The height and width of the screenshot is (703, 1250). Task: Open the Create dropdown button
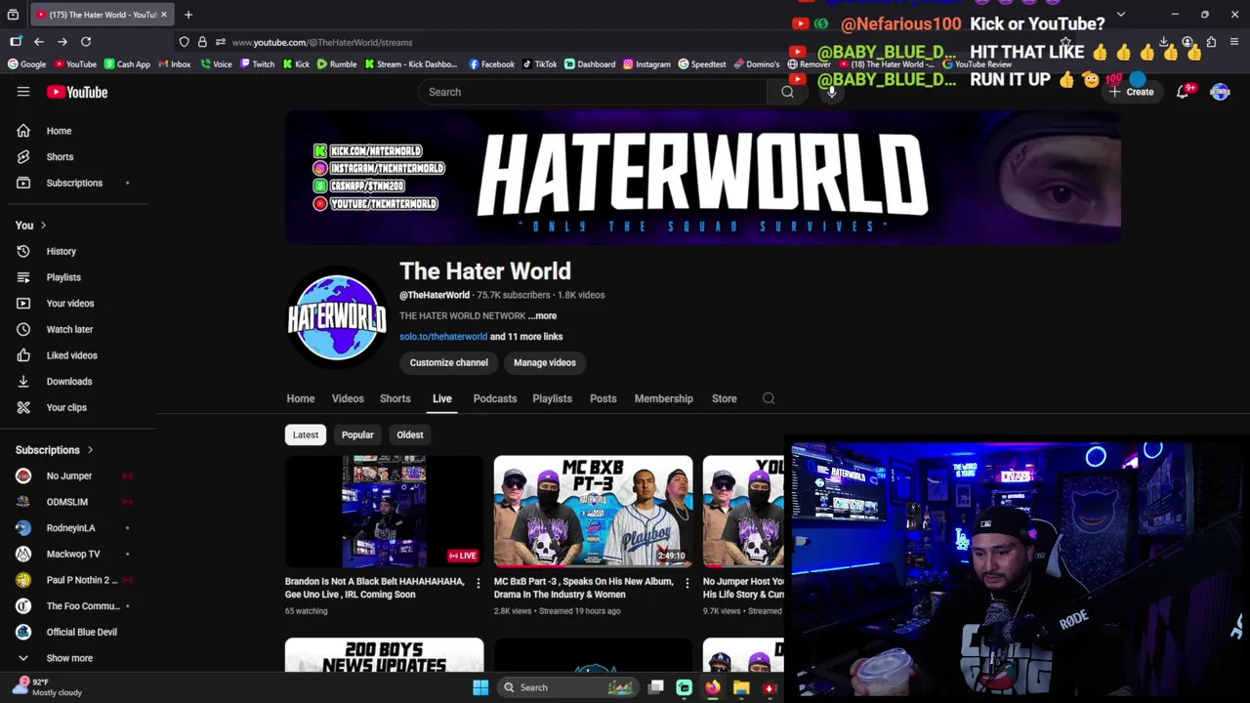(x=1131, y=92)
